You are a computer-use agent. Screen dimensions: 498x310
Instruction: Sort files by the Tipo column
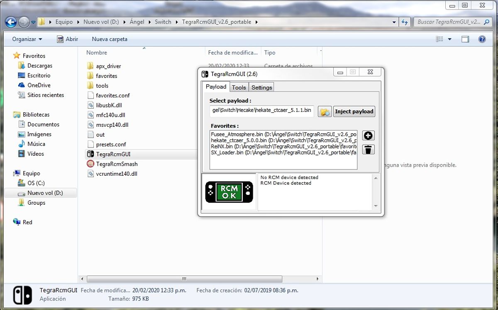click(270, 53)
